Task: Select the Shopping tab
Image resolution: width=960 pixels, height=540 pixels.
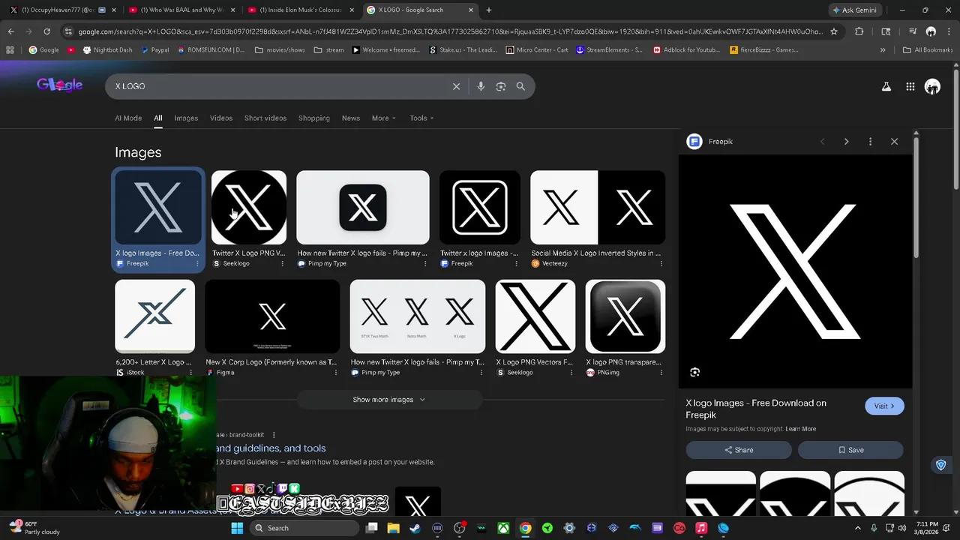Action: tap(314, 118)
